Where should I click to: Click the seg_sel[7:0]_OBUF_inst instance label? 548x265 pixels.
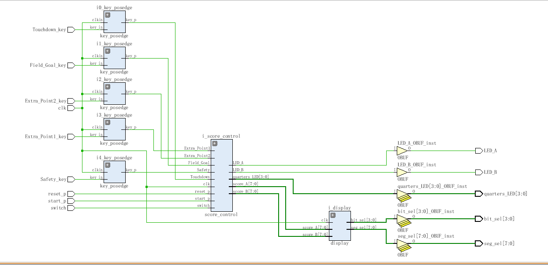[426, 236]
